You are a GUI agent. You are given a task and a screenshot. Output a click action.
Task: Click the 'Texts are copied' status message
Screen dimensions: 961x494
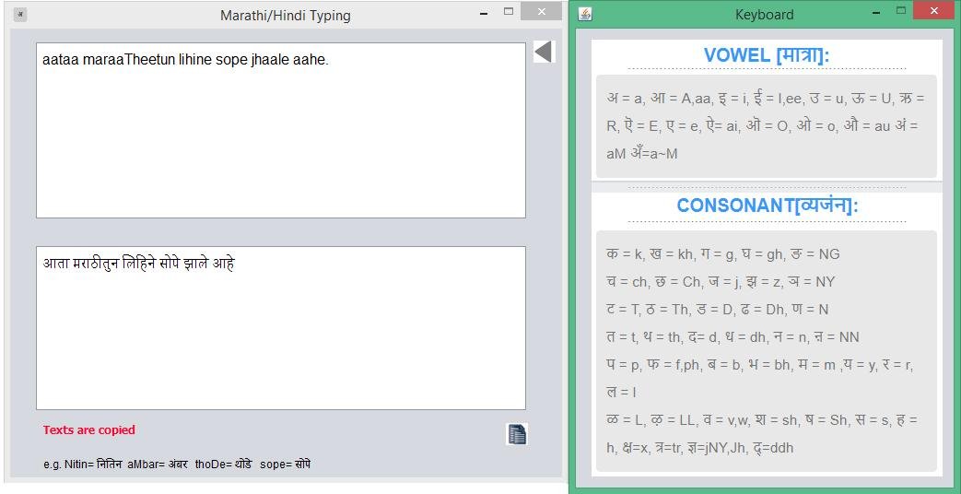(x=88, y=430)
